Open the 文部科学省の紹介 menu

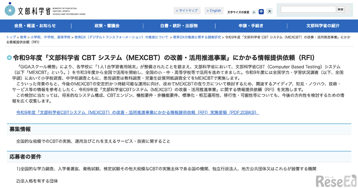click(x=323, y=26)
